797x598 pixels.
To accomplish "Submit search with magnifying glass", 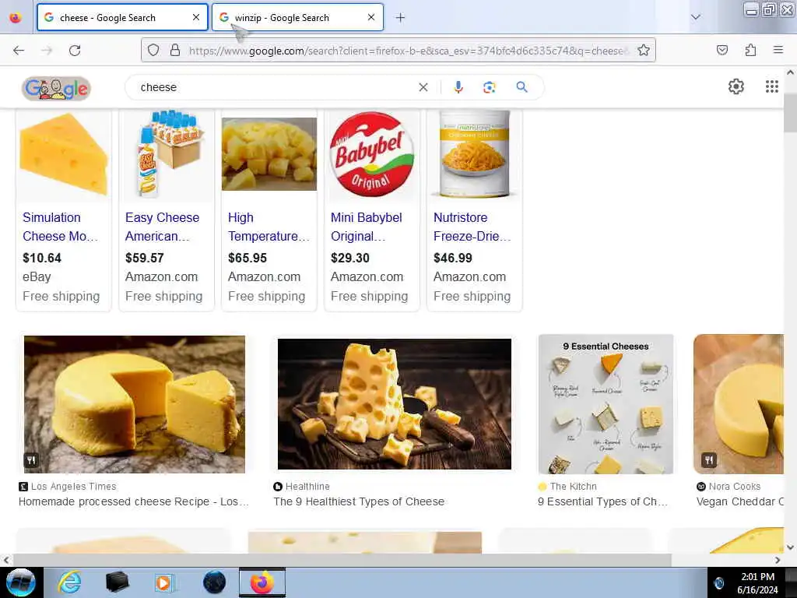I will (x=522, y=87).
